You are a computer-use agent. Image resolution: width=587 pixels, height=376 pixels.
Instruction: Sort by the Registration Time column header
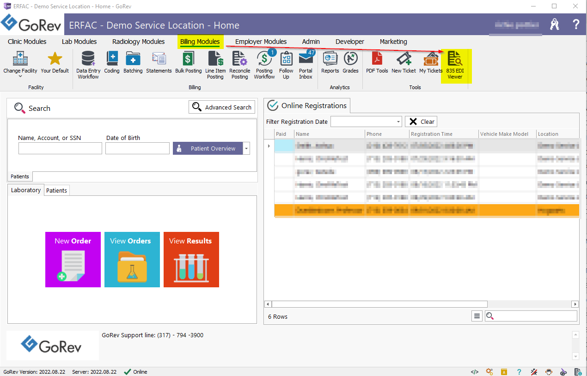pos(444,134)
